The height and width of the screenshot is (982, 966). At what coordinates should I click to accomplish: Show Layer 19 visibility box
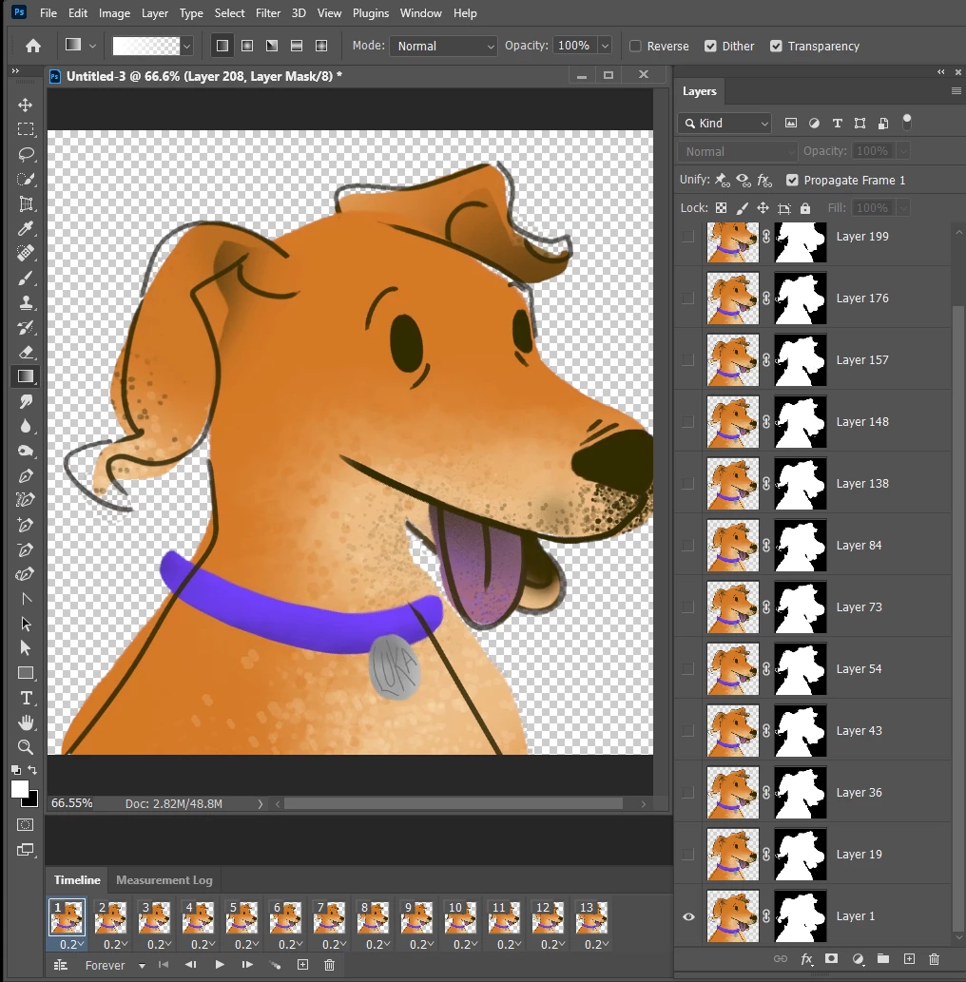[687, 855]
